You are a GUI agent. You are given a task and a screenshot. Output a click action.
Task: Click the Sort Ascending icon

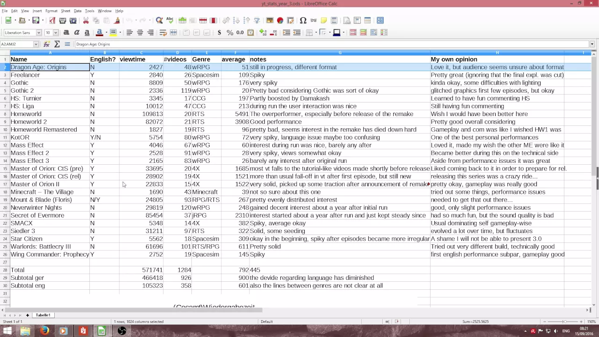point(236,21)
